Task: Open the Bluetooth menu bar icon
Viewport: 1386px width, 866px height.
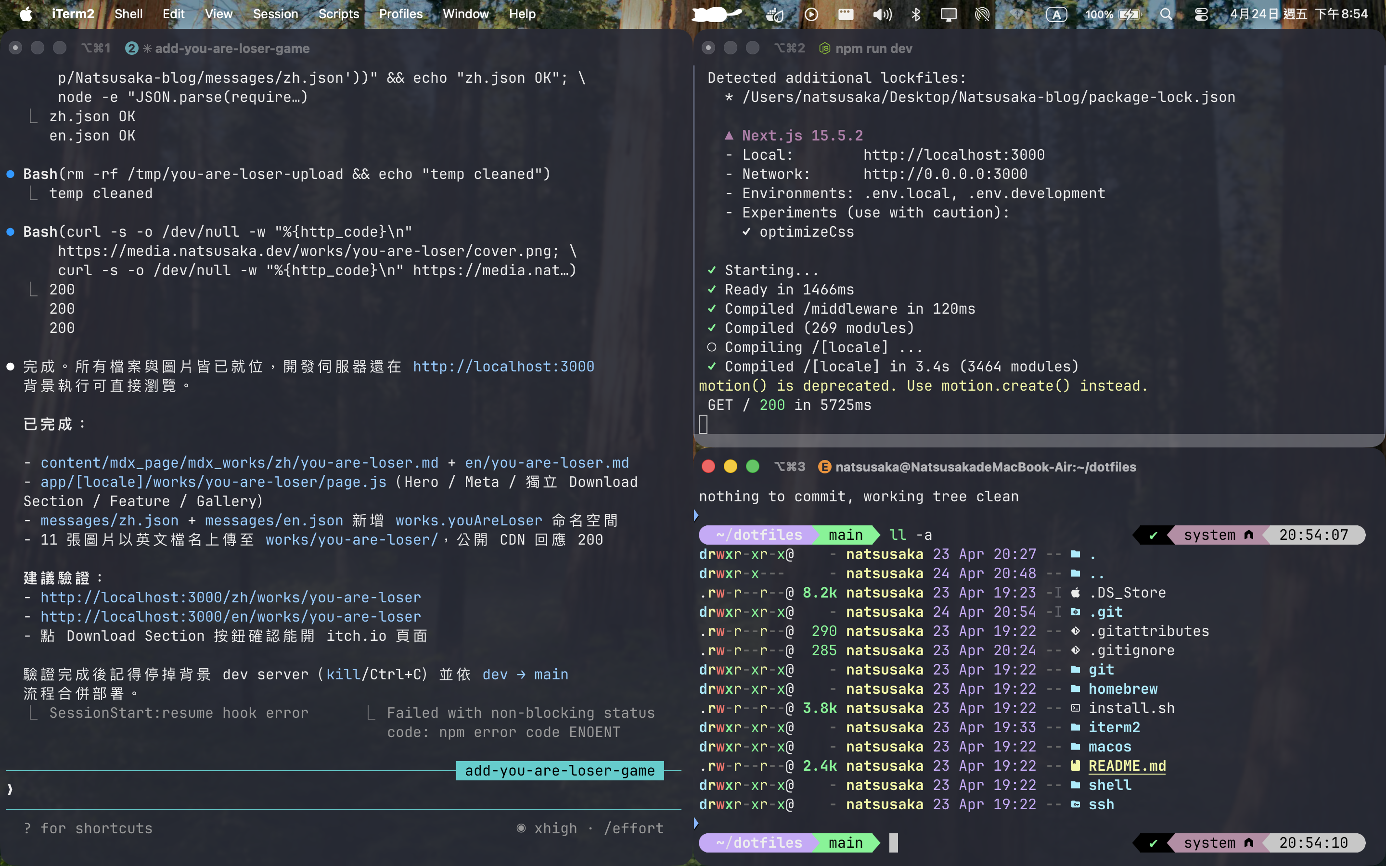Action: (916, 14)
